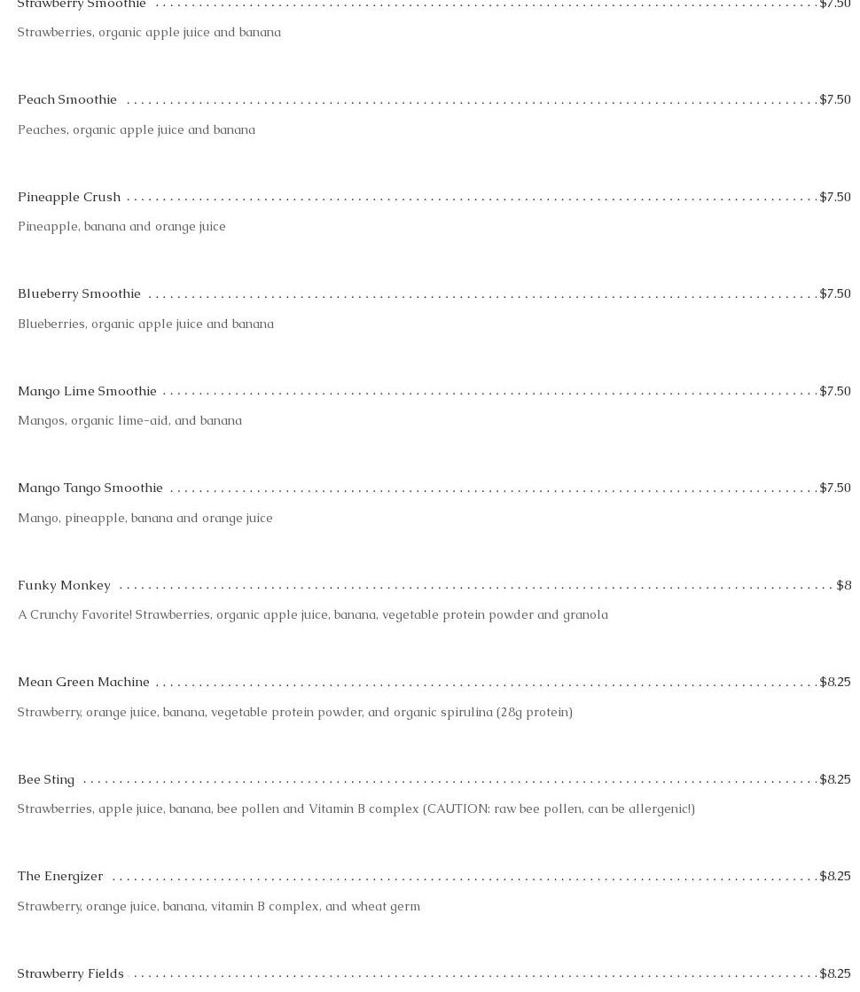860x992 pixels.
Task: Click the Bee Sting $8.25 price
Action: [834, 779]
